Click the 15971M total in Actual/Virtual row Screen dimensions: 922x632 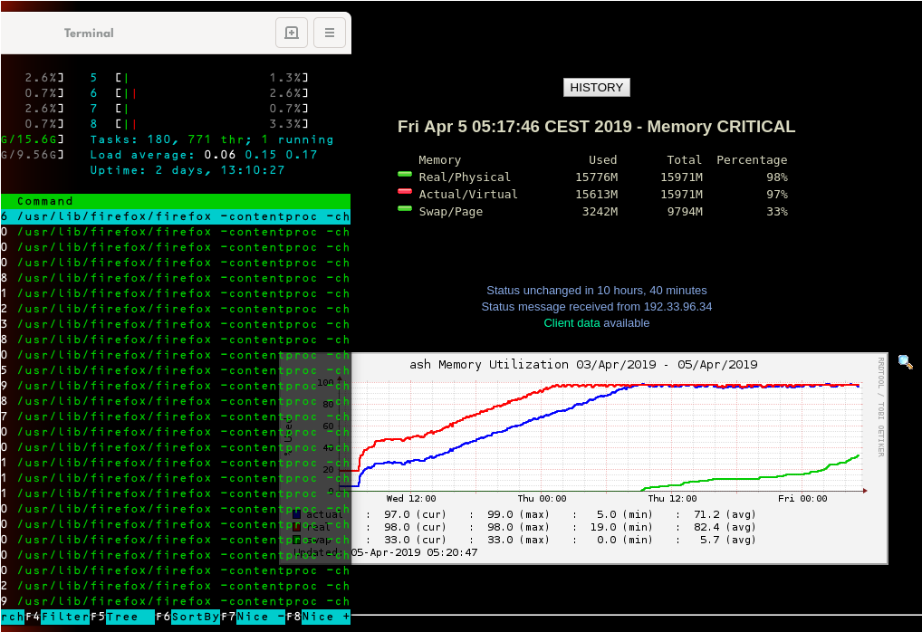681,194
